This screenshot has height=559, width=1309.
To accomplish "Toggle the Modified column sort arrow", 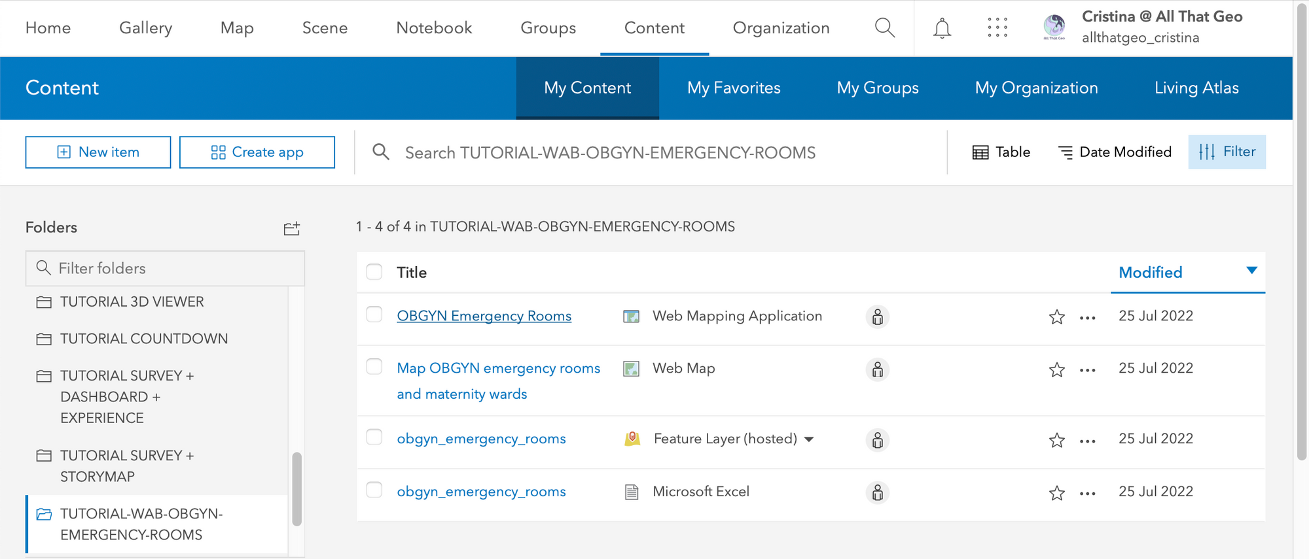I will [x=1251, y=271].
